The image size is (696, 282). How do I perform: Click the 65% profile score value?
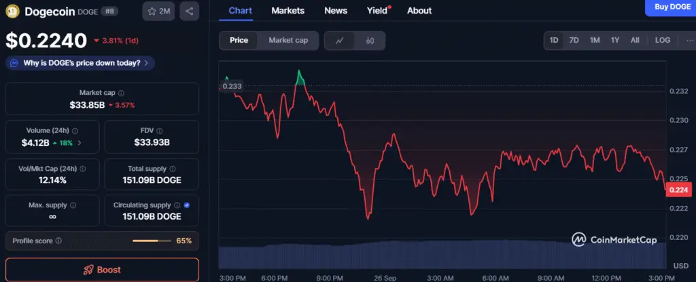pyautogui.click(x=184, y=241)
